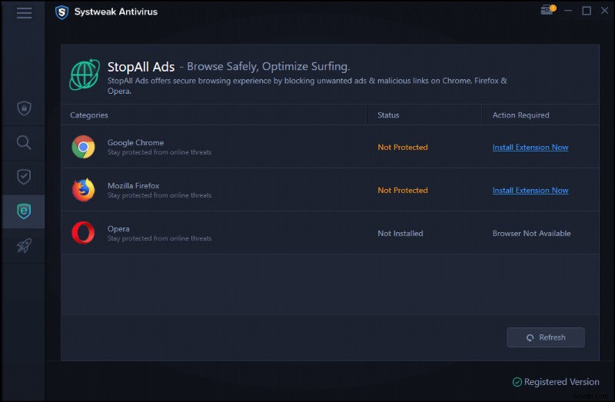Click the Google Chrome browser icon

pos(83,147)
